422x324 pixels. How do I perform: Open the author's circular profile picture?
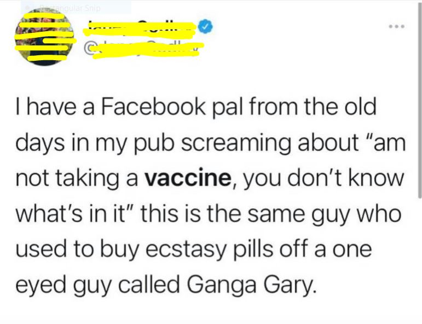[x=44, y=37]
